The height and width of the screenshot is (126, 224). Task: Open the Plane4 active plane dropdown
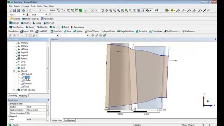[24, 15]
